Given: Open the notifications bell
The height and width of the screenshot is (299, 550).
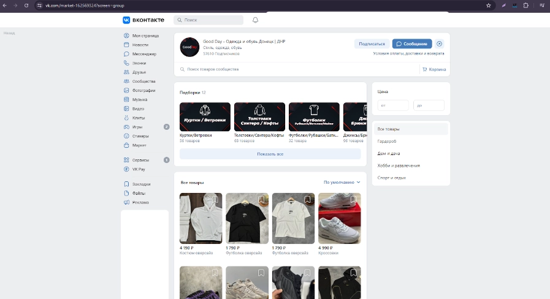Looking at the screenshot, I should [x=255, y=20].
